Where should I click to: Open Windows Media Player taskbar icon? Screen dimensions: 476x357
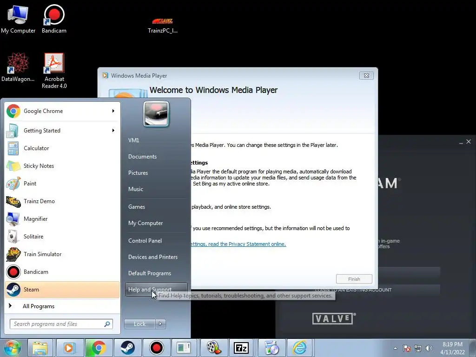tap(69, 348)
